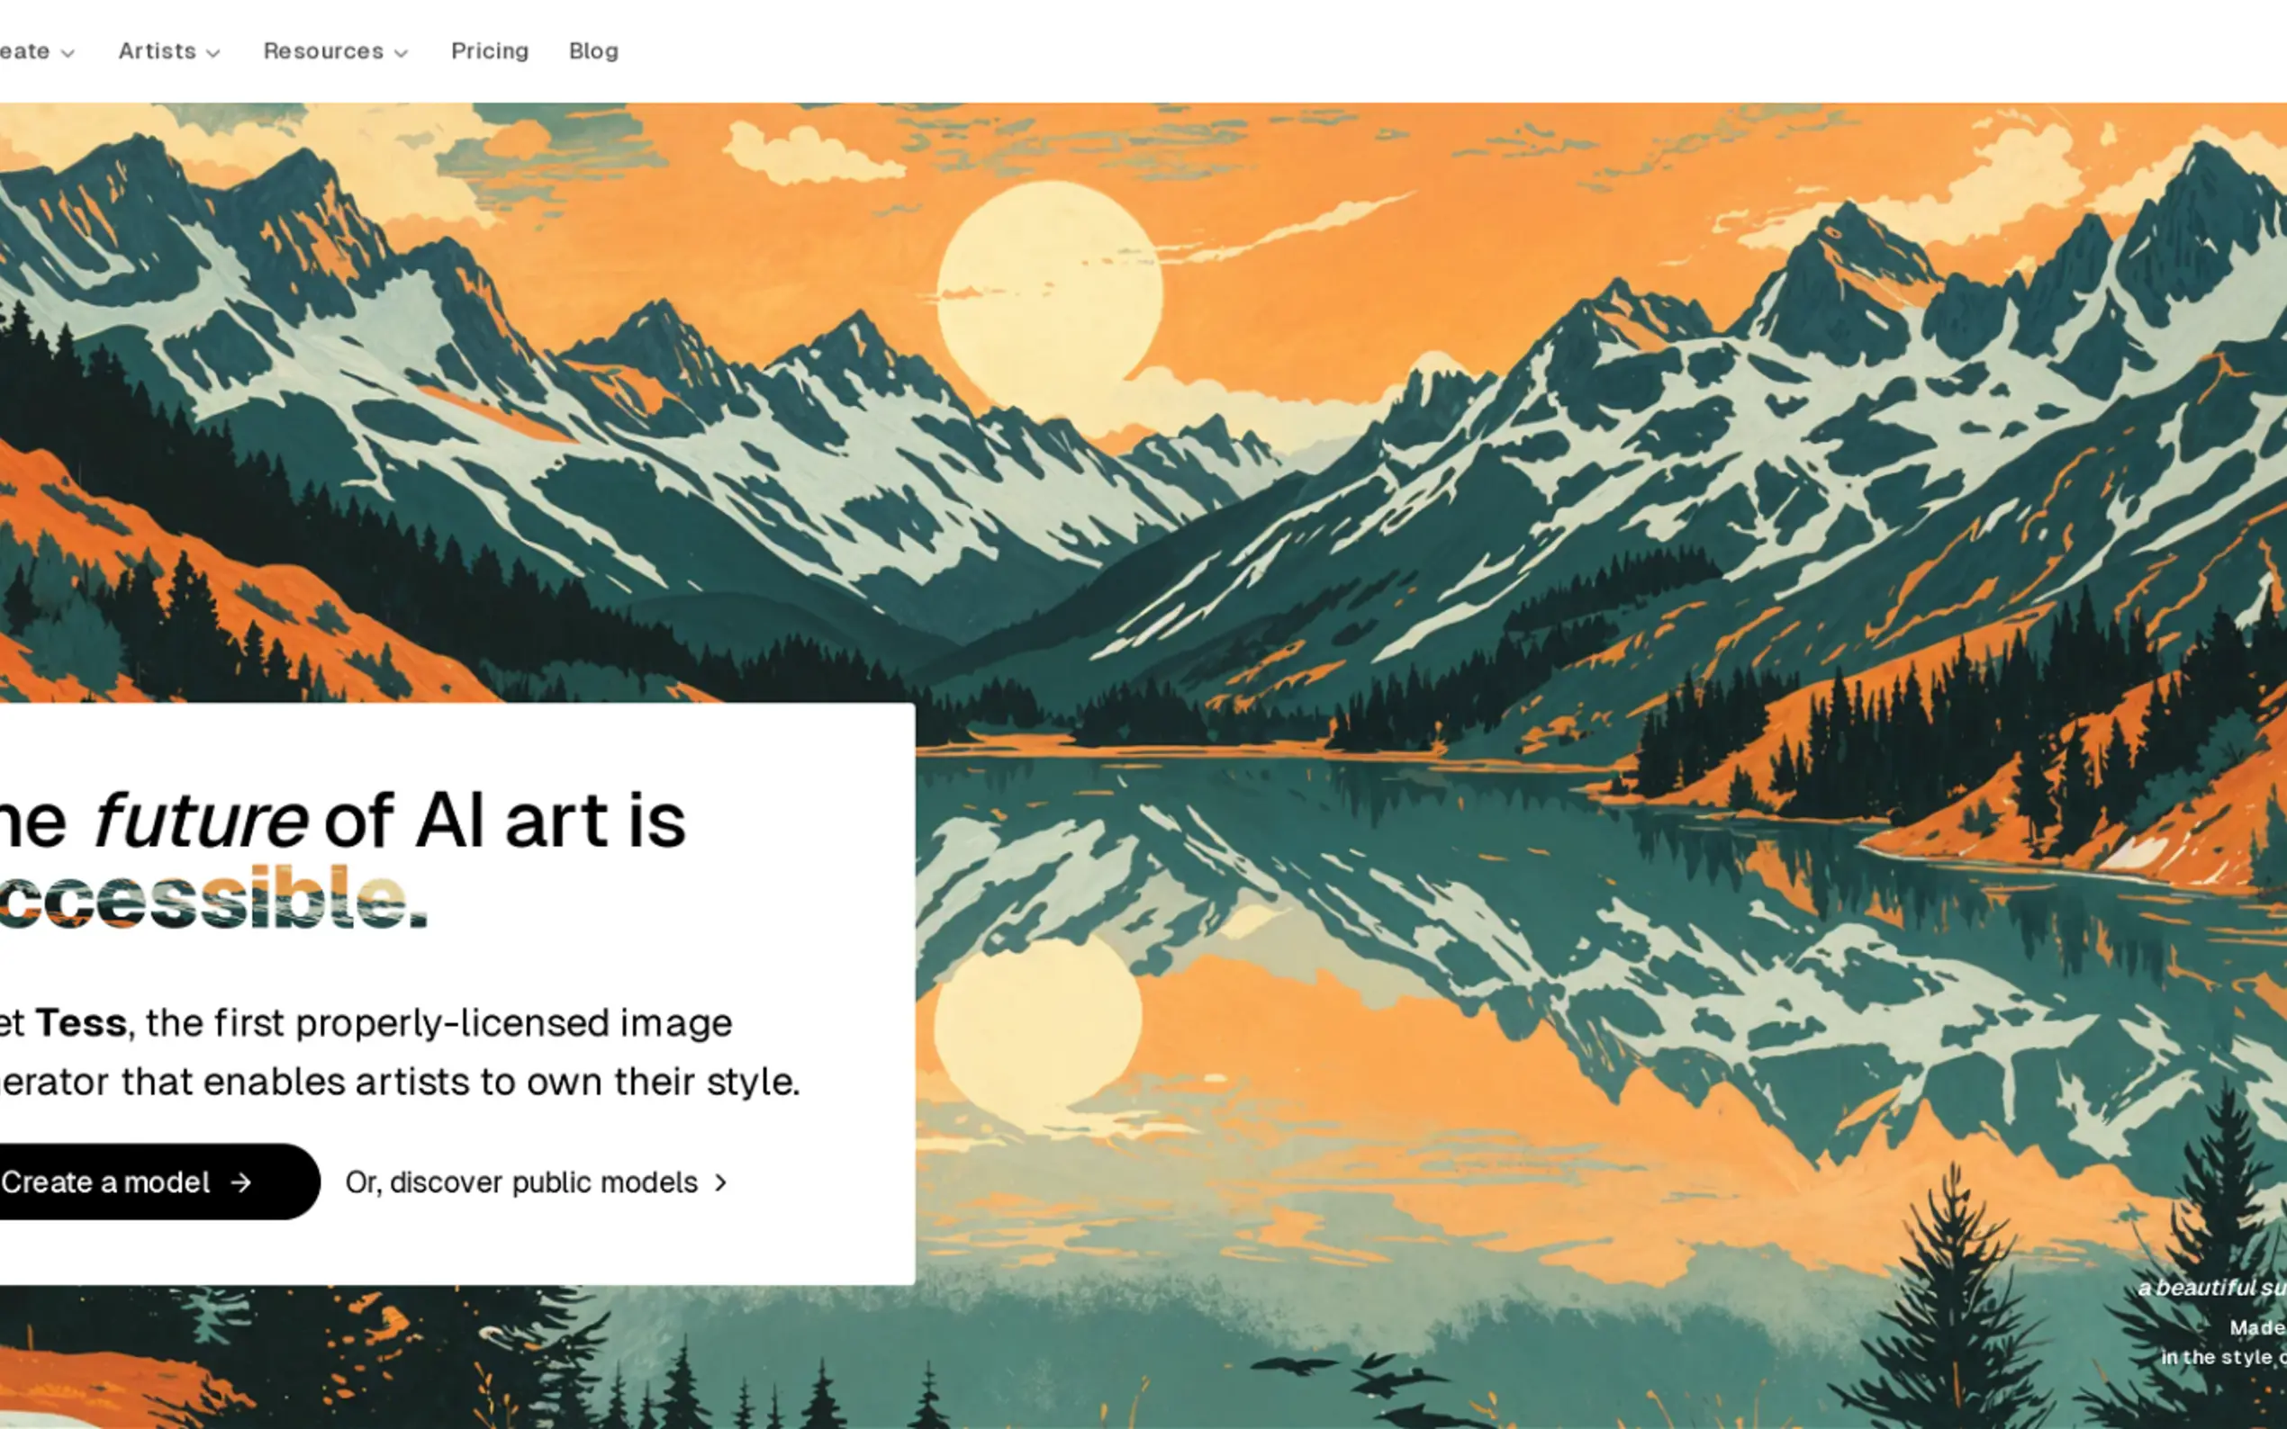Screen dimensions: 2287x1429
Task: Click the pale sun in the artwork
Action: [x=1050, y=295]
